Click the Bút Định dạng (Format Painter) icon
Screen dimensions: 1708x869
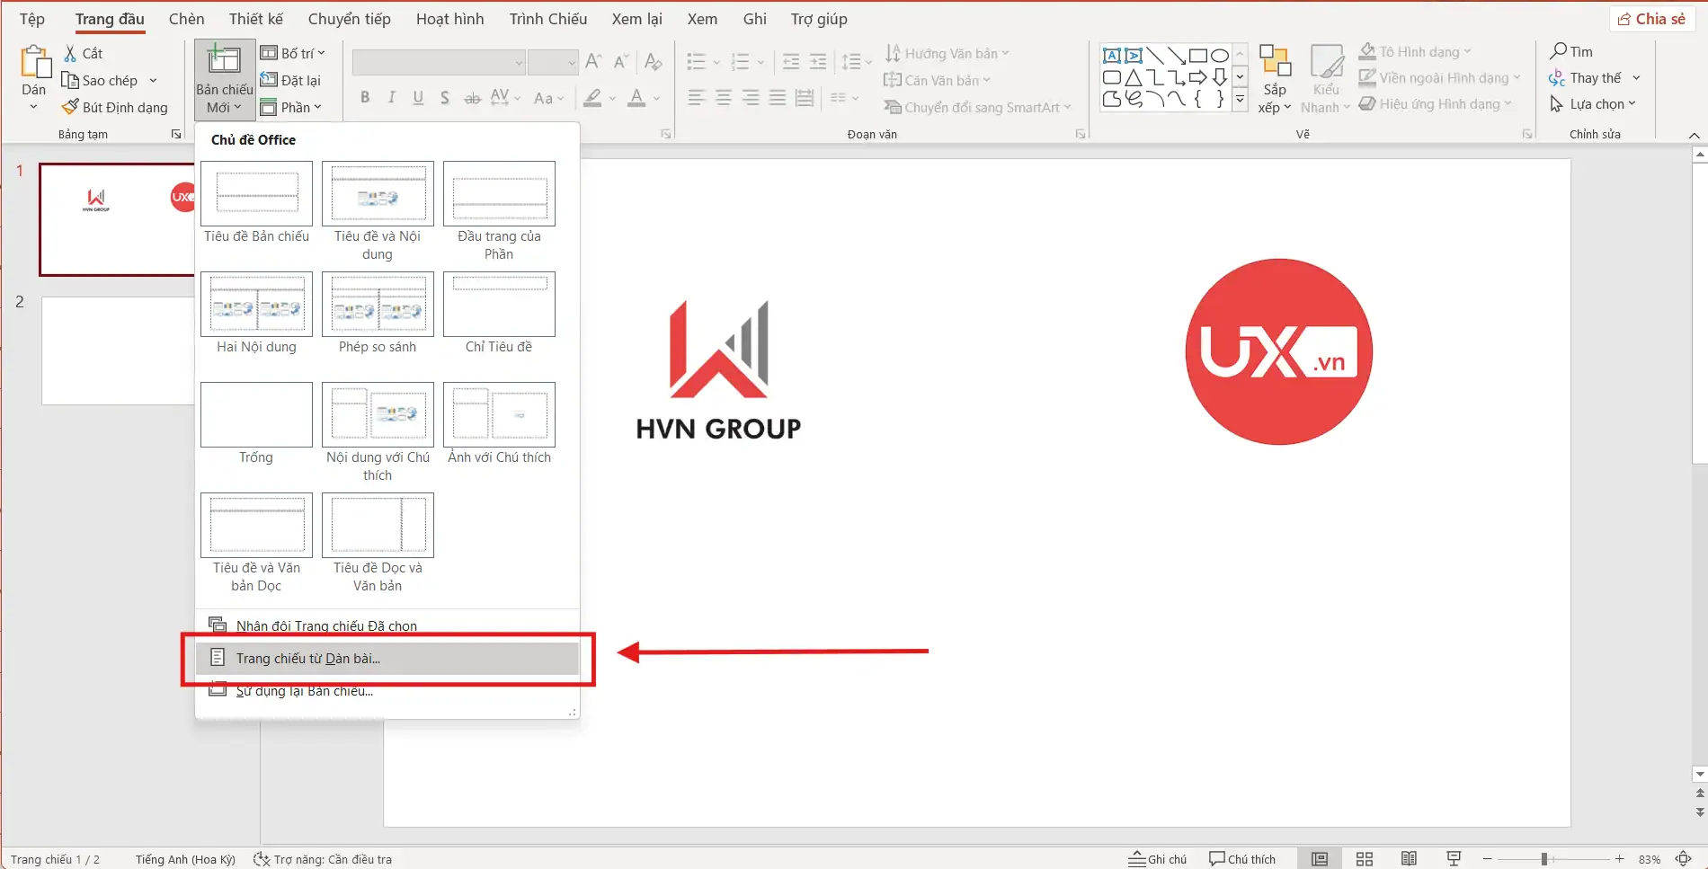pos(70,107)
